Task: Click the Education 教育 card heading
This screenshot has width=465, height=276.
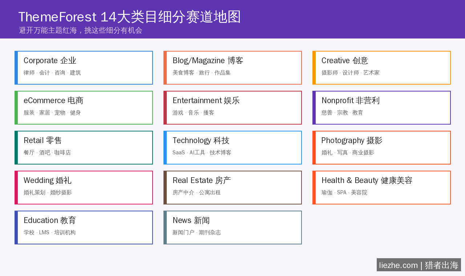Action: click(50, 220)
